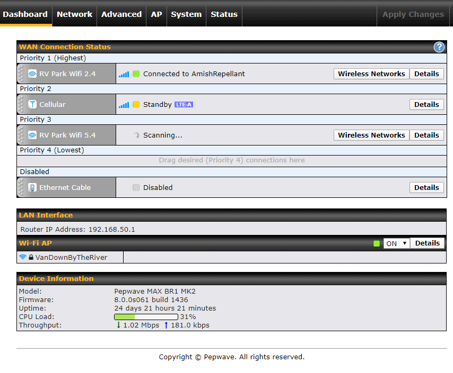Click the CPU Load progress bar

(146, 317)
